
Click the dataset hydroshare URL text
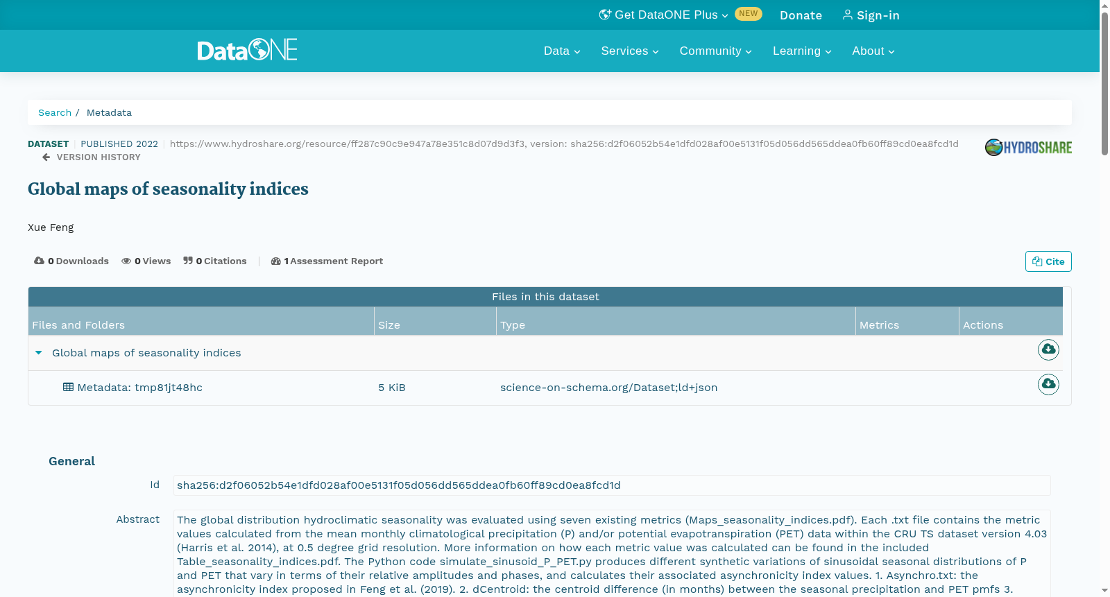564,144
